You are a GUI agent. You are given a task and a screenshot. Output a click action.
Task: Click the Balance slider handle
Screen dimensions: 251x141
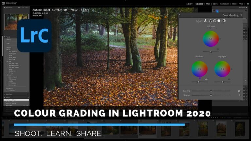[x=211, y=95]
